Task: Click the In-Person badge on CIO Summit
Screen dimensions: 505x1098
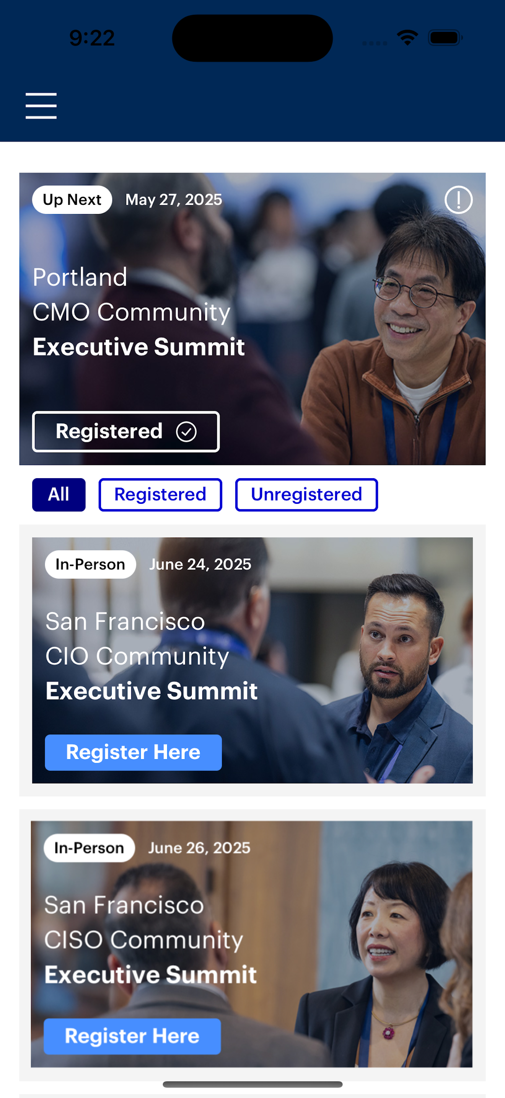Action: (90, 564)
